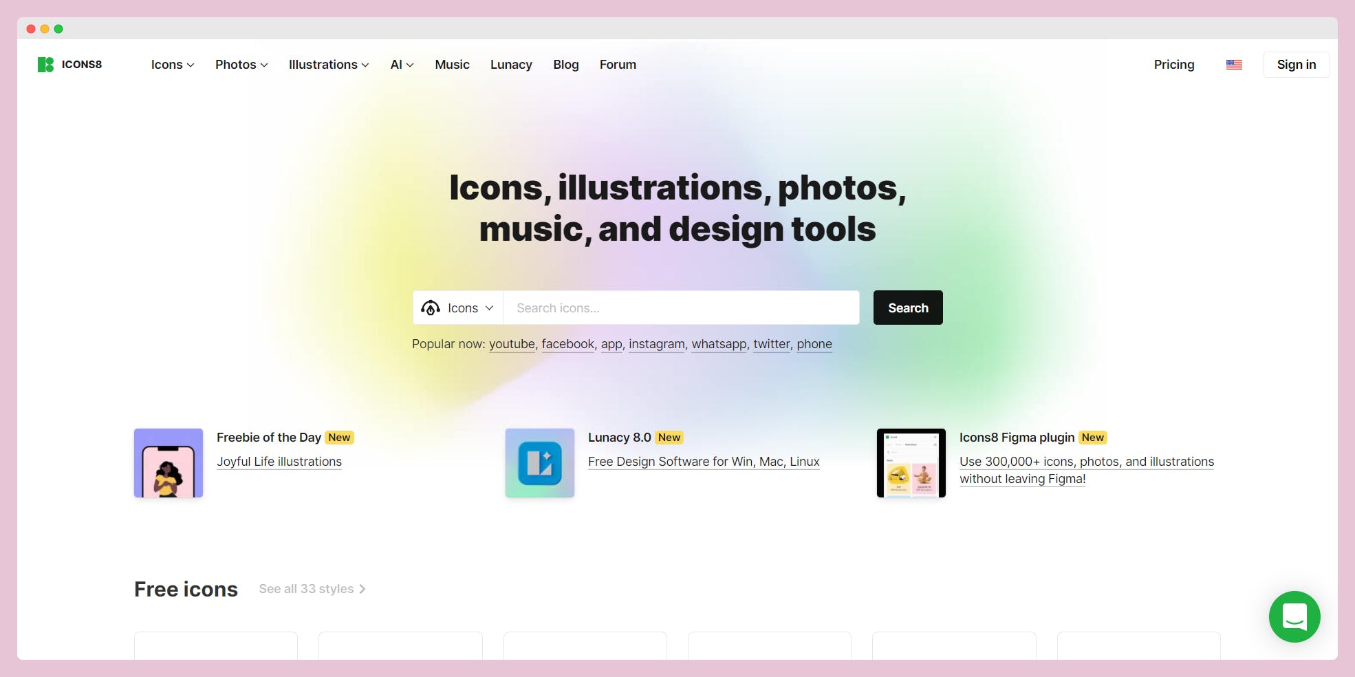The width and height of the screenshot is (1355, 677).
Task: Expand the Illustrations navigation menu
Action: [x=329, y=65]
